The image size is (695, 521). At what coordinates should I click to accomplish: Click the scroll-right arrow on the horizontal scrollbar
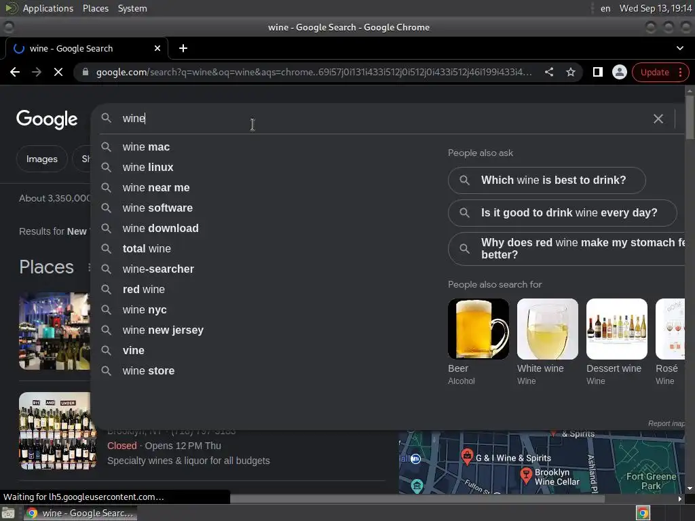[680, 499]
